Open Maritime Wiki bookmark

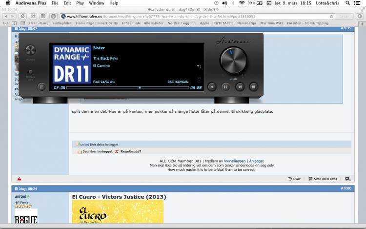coord(271,23)
